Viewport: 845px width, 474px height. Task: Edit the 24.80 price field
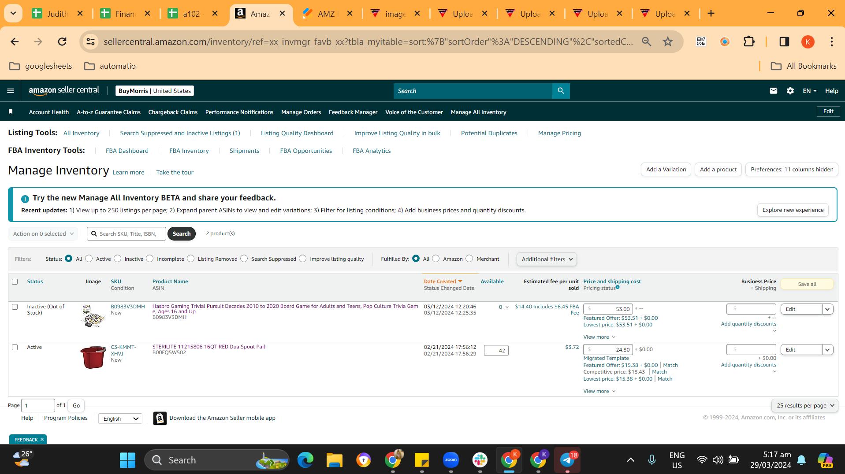pyautogui.click(x=608, y=350)
